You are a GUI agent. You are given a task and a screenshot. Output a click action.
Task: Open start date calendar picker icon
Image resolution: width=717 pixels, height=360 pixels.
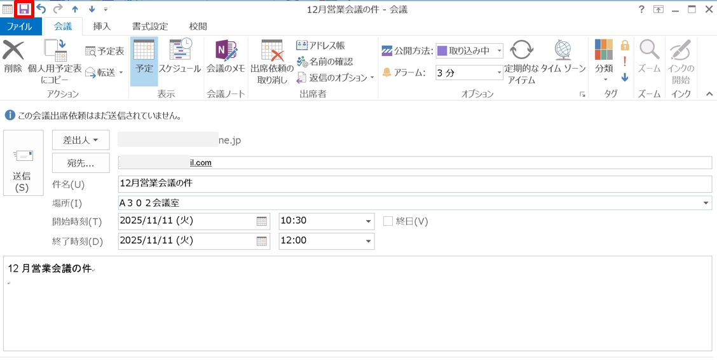pyautogui.click(x=262, y=221)
